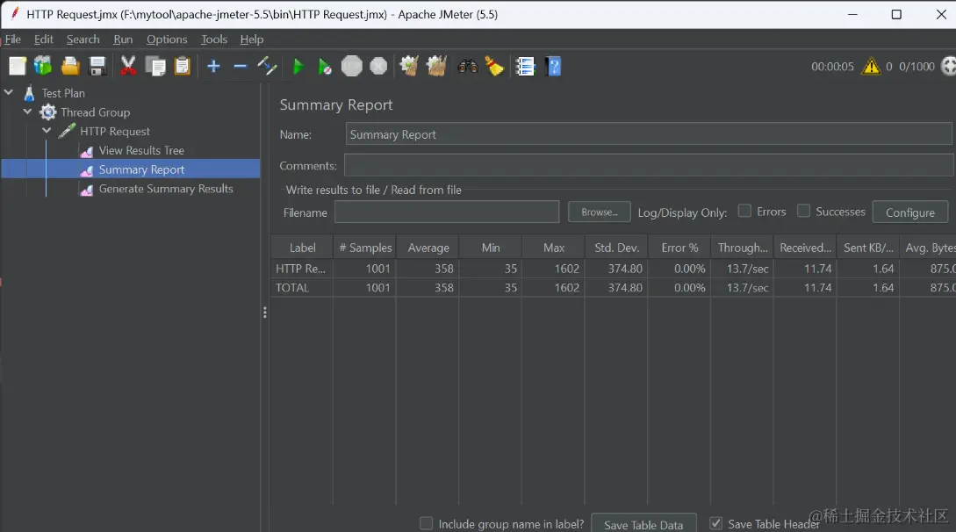Expand all with the plus icon
Image resolution: width=956 pixels, height=532 pixels.
213,66
